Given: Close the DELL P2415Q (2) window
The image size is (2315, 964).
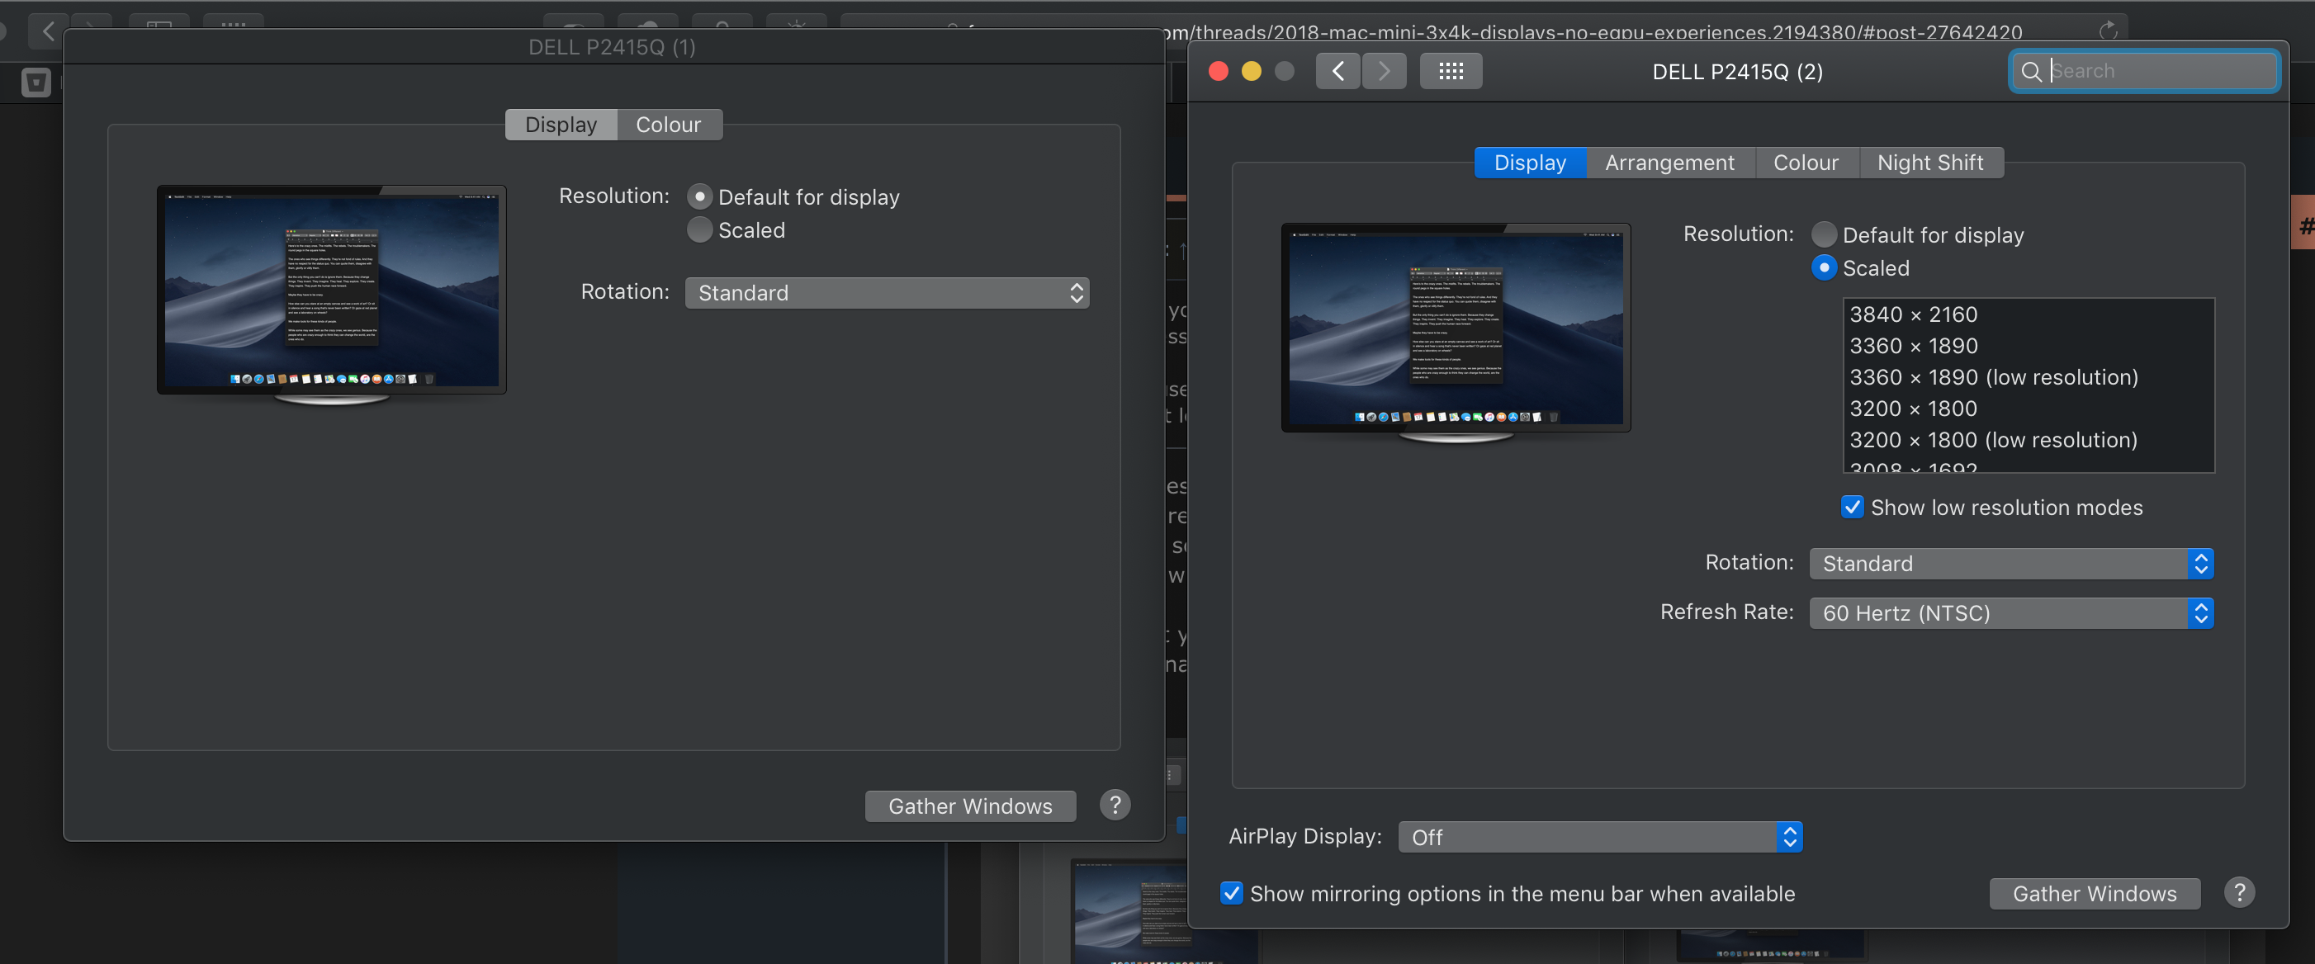Looking at the screenshot, I should click(1218, 71).
